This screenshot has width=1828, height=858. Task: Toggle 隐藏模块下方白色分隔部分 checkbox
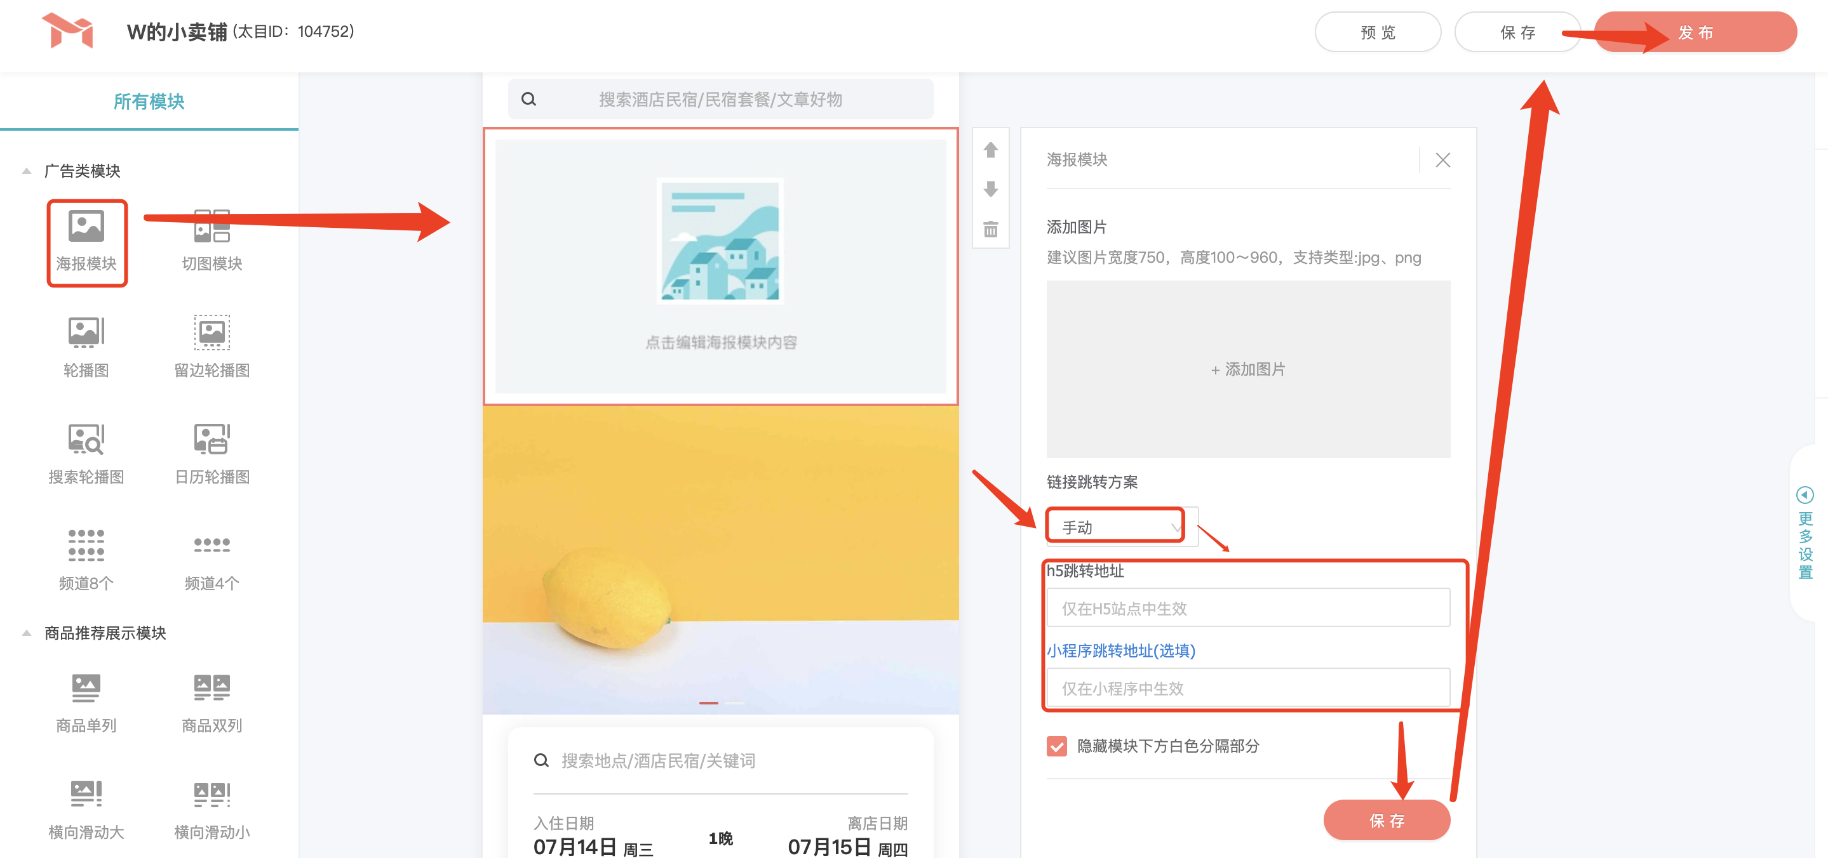pos(1057,746)
